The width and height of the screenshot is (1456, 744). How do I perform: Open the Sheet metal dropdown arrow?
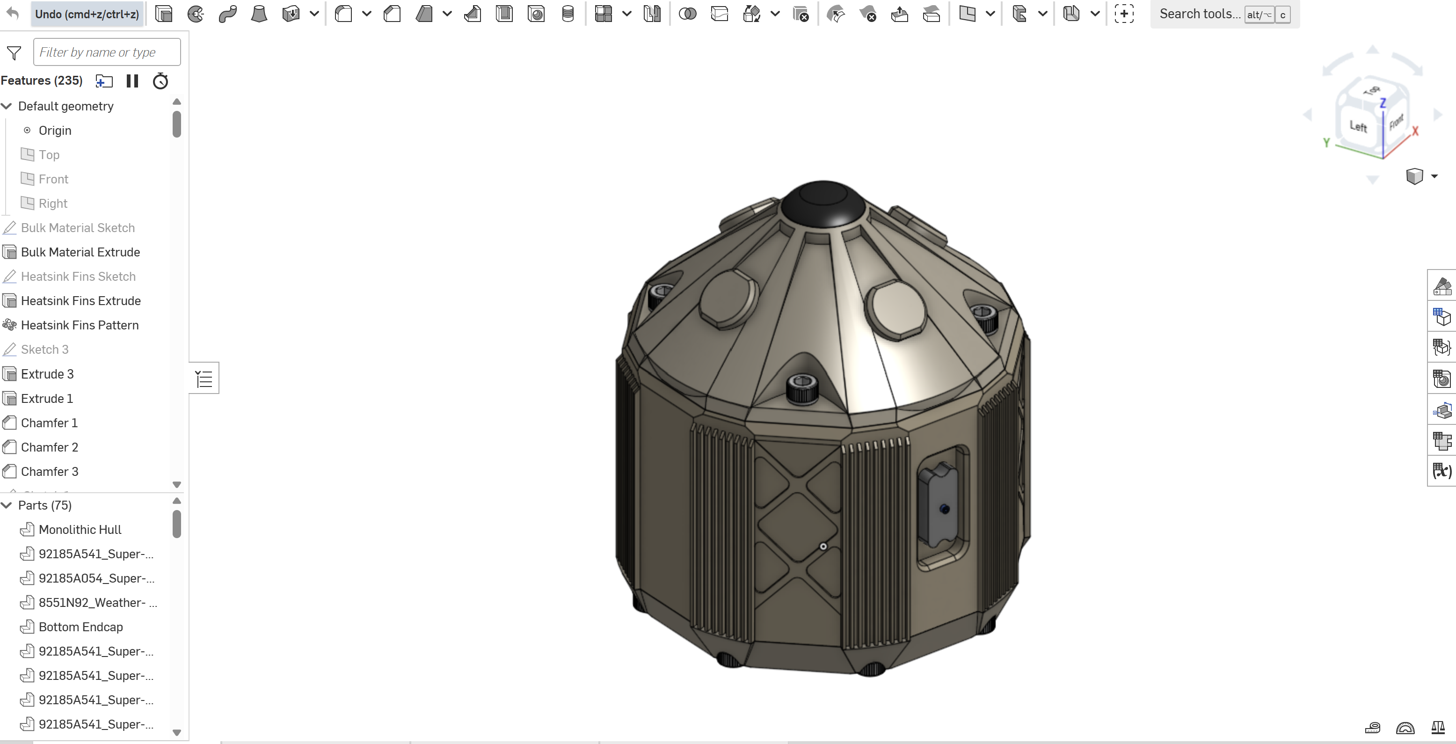pyautogui.click(x=1095, y=14)
